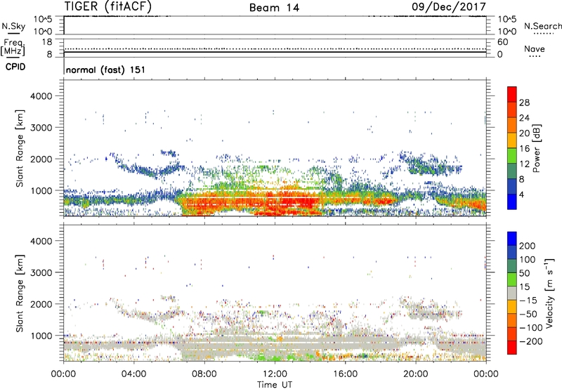Click the -50 velocity colorbar label
This screenshot has width=562, height=389.
528,314
